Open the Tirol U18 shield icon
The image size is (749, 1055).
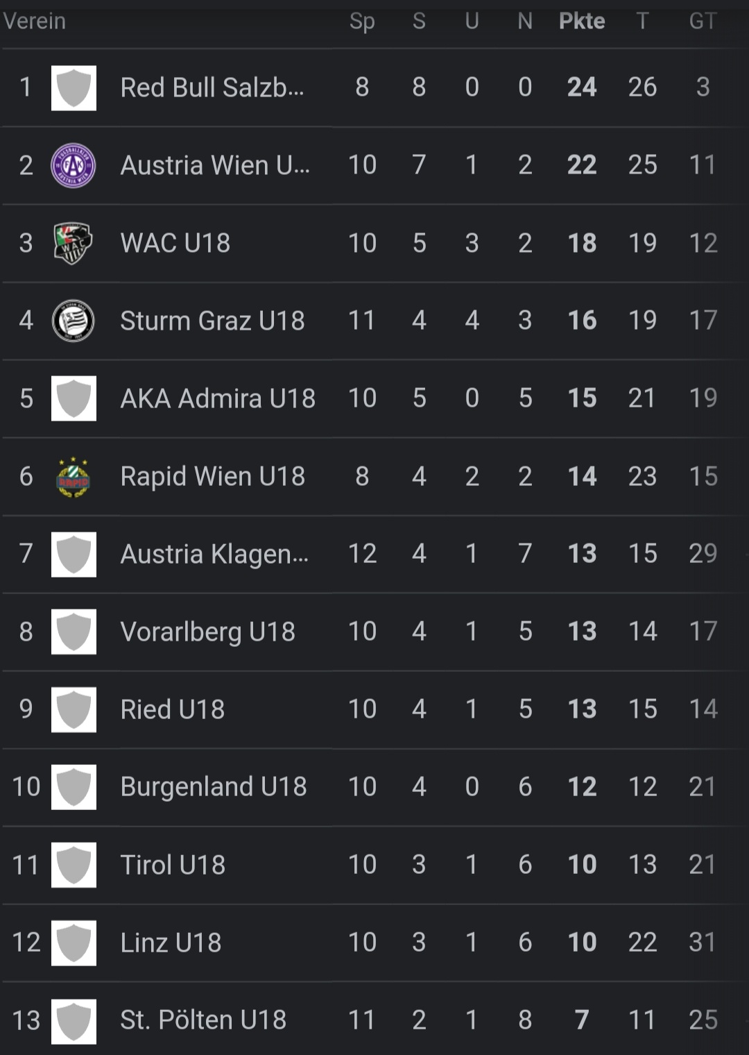(x=74, y=865)
